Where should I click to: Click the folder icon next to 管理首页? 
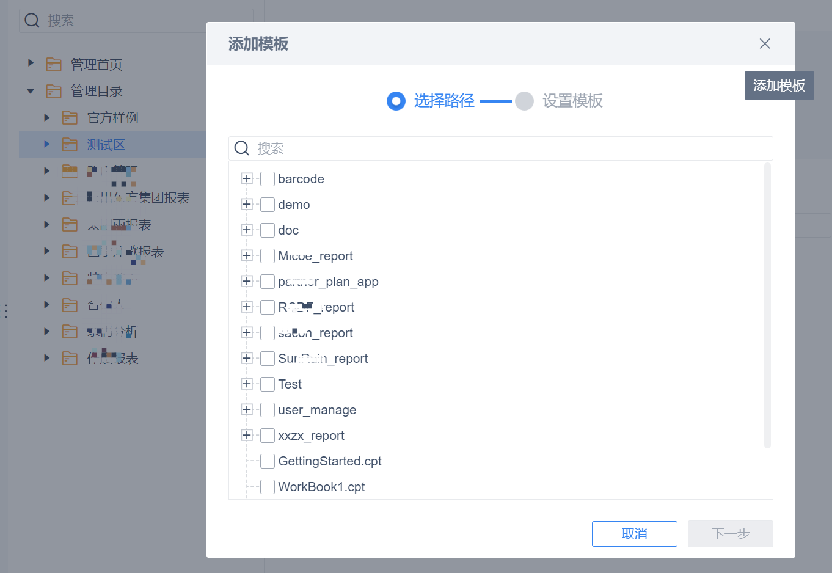(x=54, y=64)
